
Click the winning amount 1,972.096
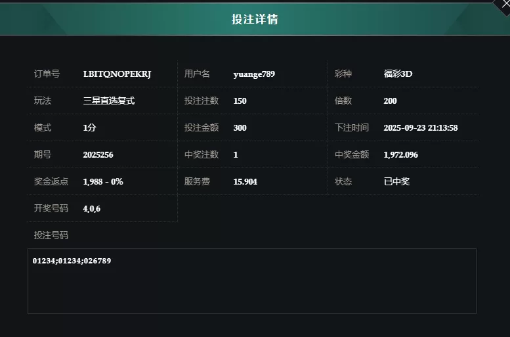[400, 154]
